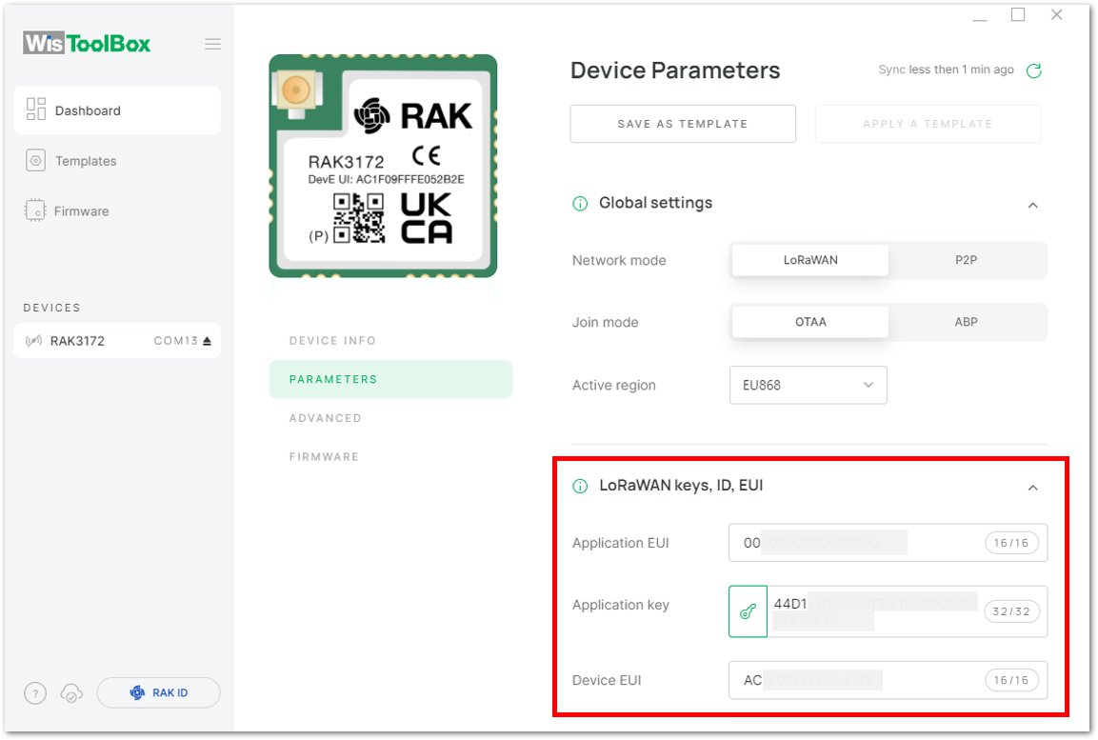Click the 'Active region' label
This screenshot has height=740, width=1098.
(614, 385)
